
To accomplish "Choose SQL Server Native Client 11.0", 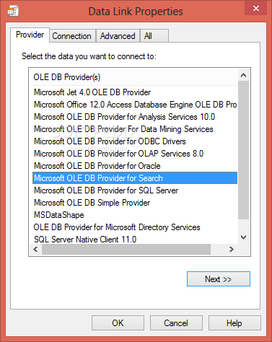I will (x=85, y=240).
